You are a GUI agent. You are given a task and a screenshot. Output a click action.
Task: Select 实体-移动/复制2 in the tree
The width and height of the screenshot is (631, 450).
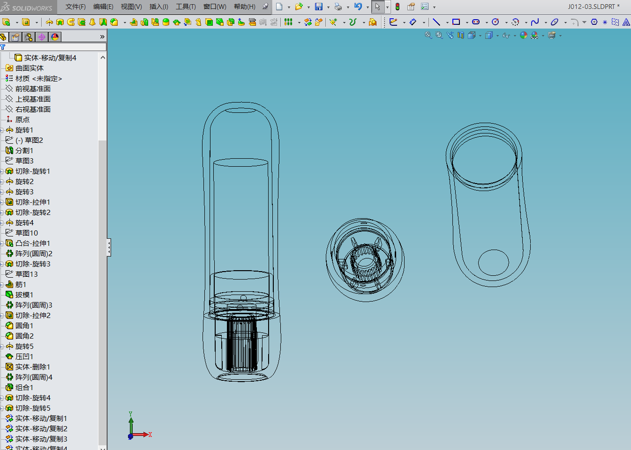(41, 429)
